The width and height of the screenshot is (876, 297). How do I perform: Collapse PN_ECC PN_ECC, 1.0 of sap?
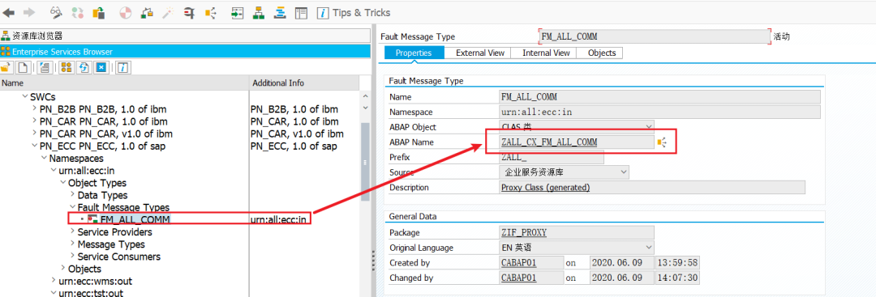click(x=34, y=146)
